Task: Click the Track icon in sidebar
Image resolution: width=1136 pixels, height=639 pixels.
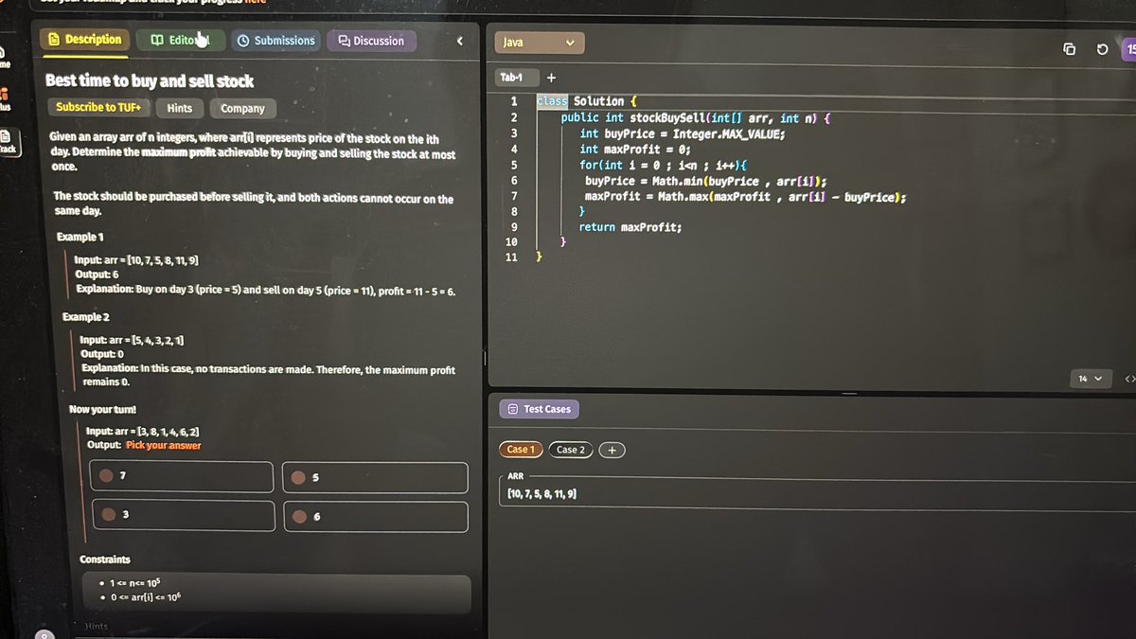Action: (x=7, y=142)
